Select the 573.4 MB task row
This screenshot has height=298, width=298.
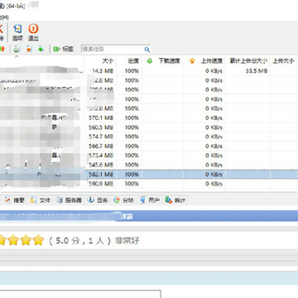[x=149, y=156]
